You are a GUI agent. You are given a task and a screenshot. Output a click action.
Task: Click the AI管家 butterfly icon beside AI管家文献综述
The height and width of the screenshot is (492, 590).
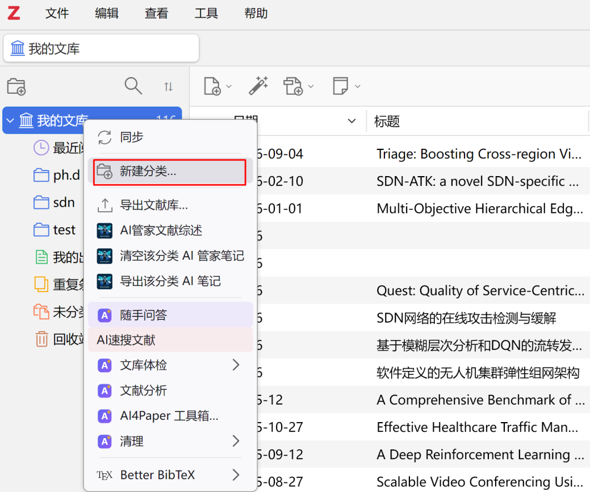click(x=104, y=231)
